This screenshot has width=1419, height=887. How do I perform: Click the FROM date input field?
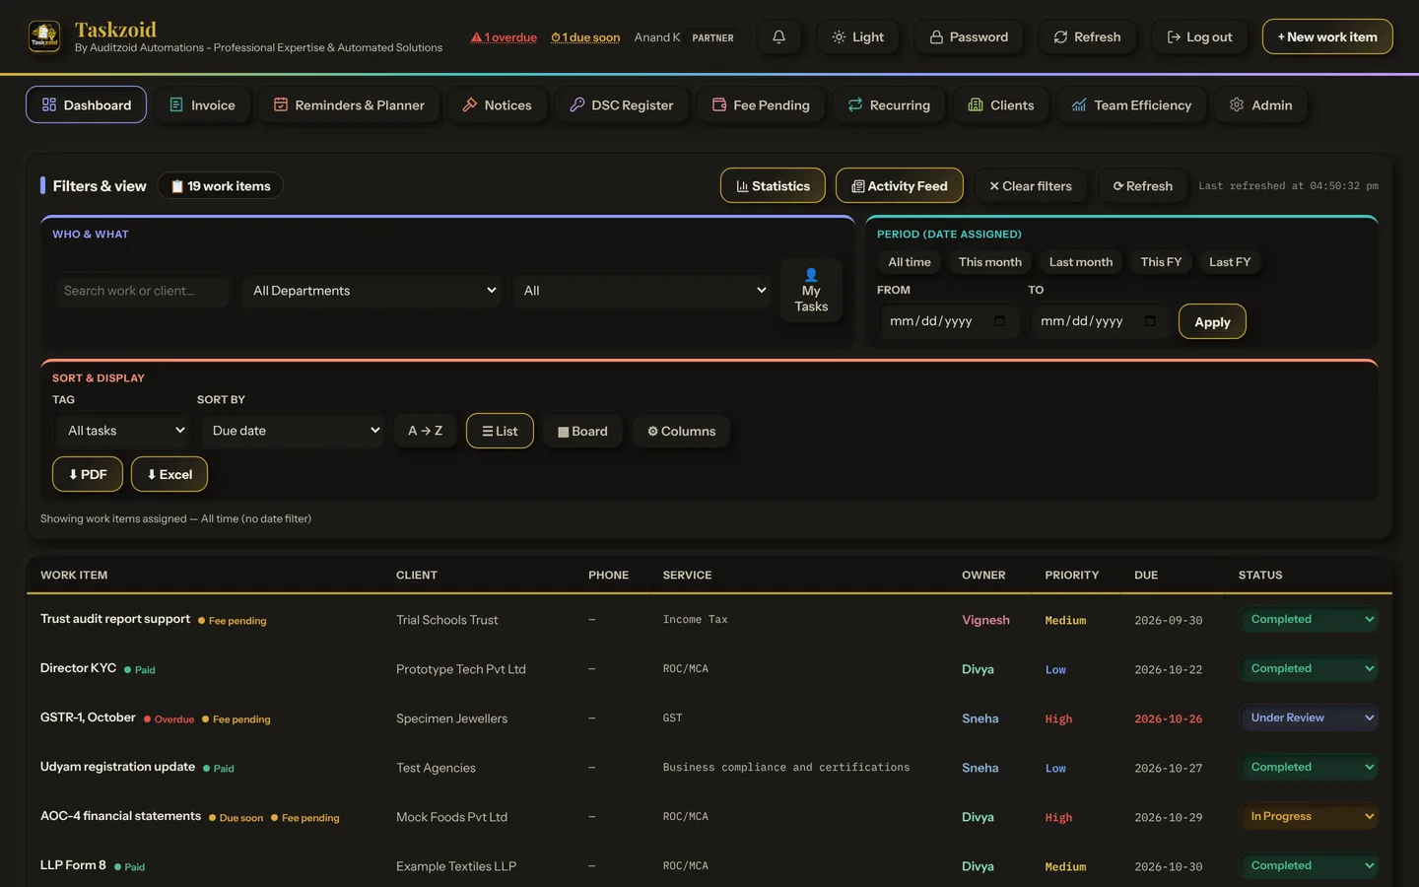click(947, 321)
